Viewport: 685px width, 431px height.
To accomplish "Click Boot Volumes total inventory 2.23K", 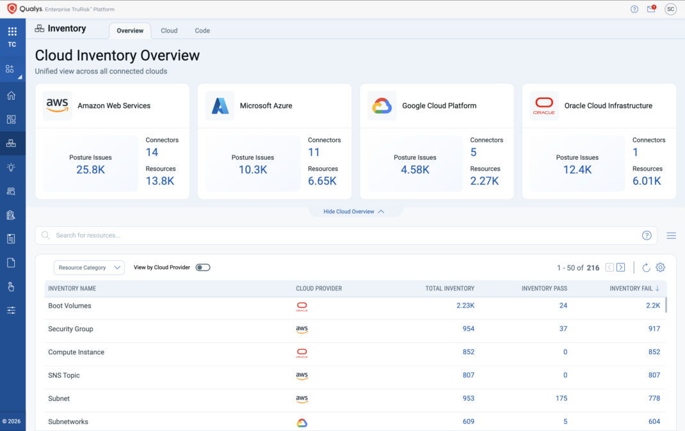I will [x=465, y=306].
